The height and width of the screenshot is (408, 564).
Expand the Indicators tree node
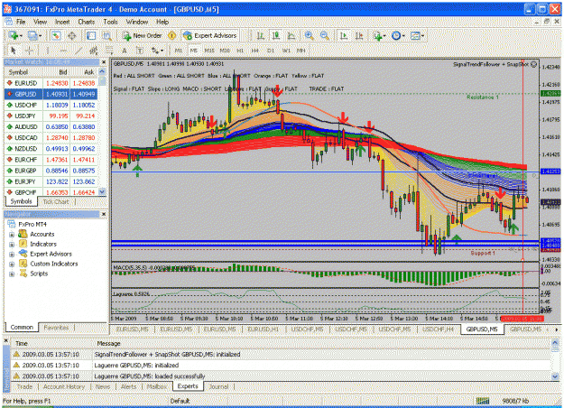[x=12, y=245]
